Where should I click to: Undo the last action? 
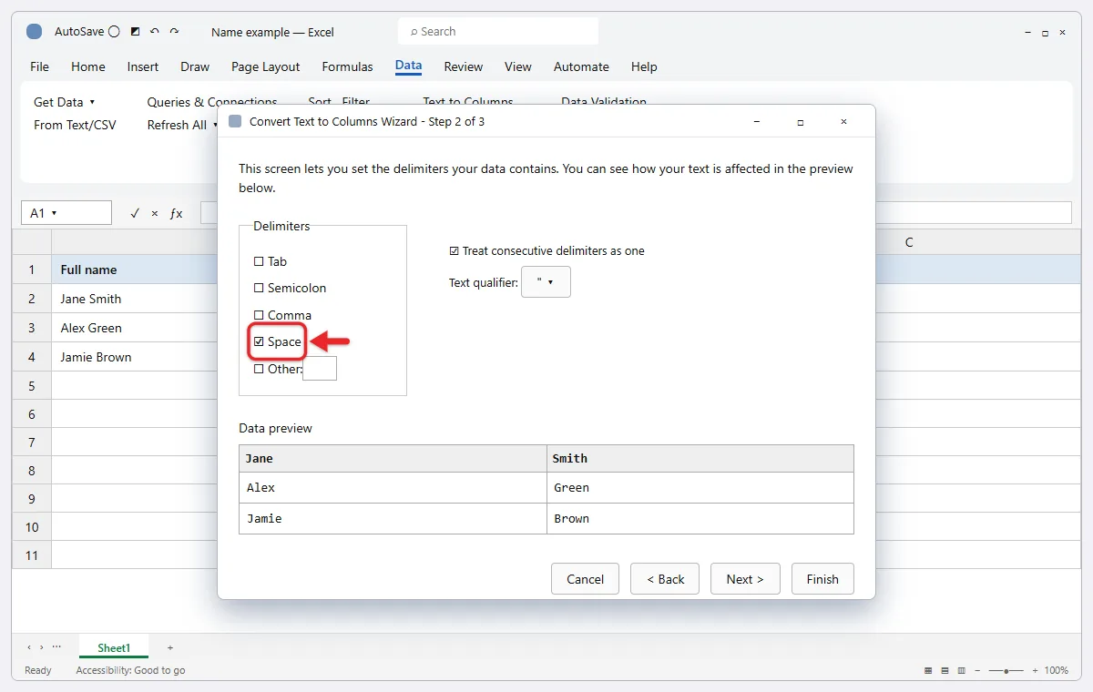tap(155, 32)
